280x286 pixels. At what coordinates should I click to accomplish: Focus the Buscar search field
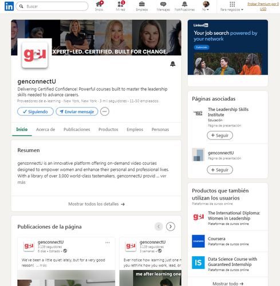[x=52, y=6]
